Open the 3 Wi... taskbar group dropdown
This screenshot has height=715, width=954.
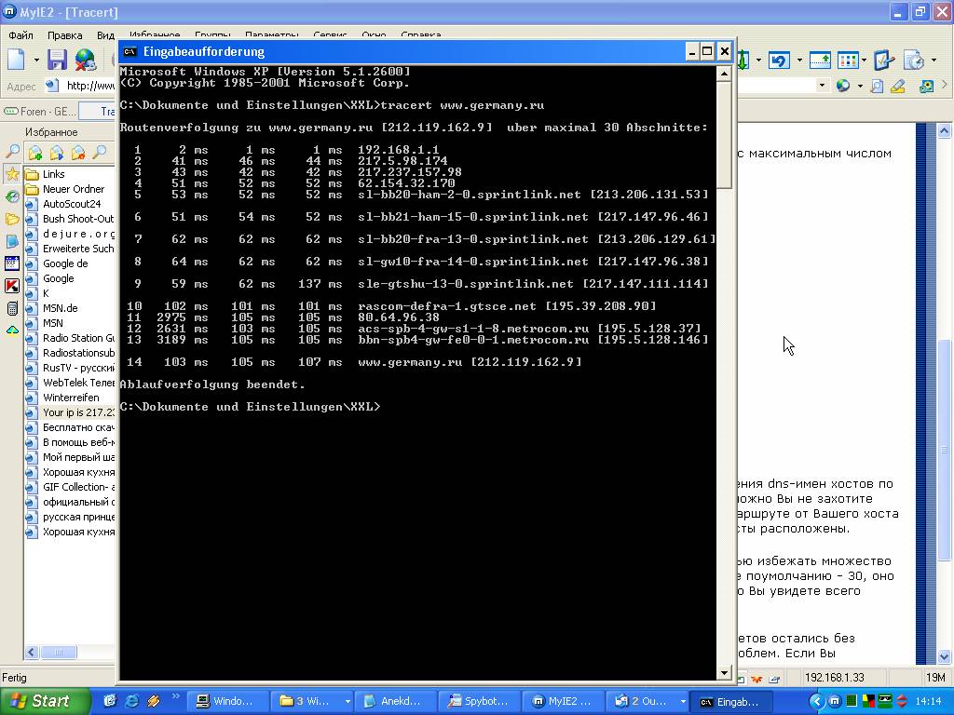[x=348, y=702]
